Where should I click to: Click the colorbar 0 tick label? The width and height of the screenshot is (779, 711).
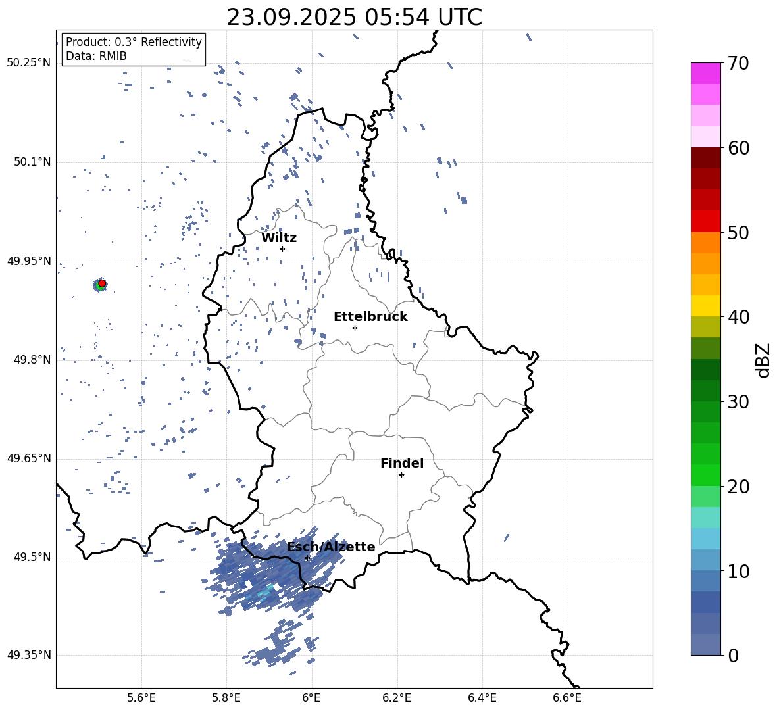[734, 655]
